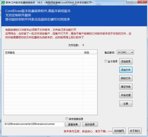Click the 添加目录 button

[x=126, y=61]
